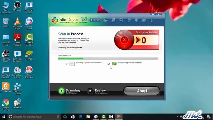Click the "Scanning for Driver Updates" status text
Screen dimensions: 213x120
(x=70, y=47)
